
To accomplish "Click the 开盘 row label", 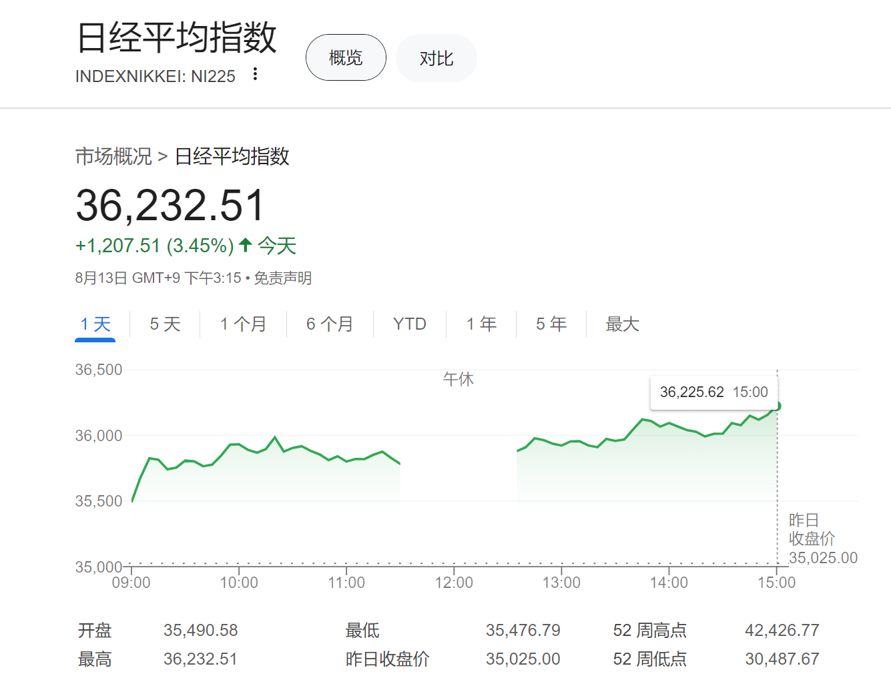I will click(95, 630).
